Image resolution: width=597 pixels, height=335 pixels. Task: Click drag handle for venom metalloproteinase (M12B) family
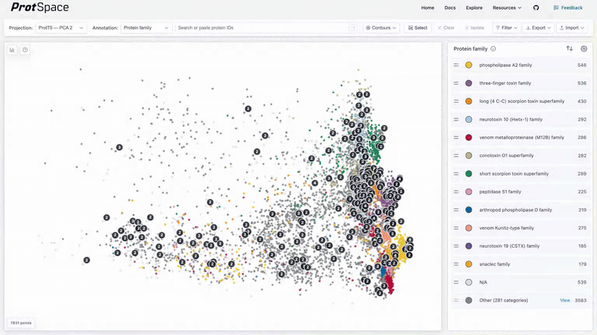[456, 138]
